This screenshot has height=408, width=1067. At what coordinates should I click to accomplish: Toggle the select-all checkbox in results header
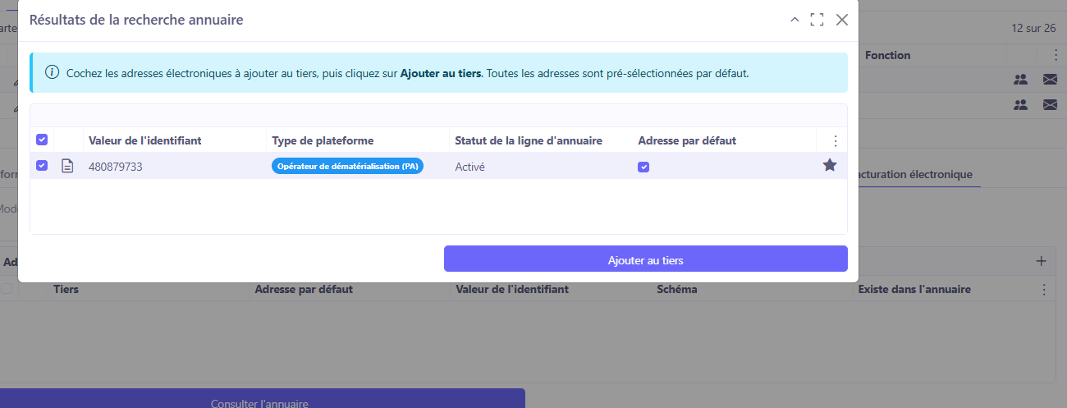(x=42, y=140)
